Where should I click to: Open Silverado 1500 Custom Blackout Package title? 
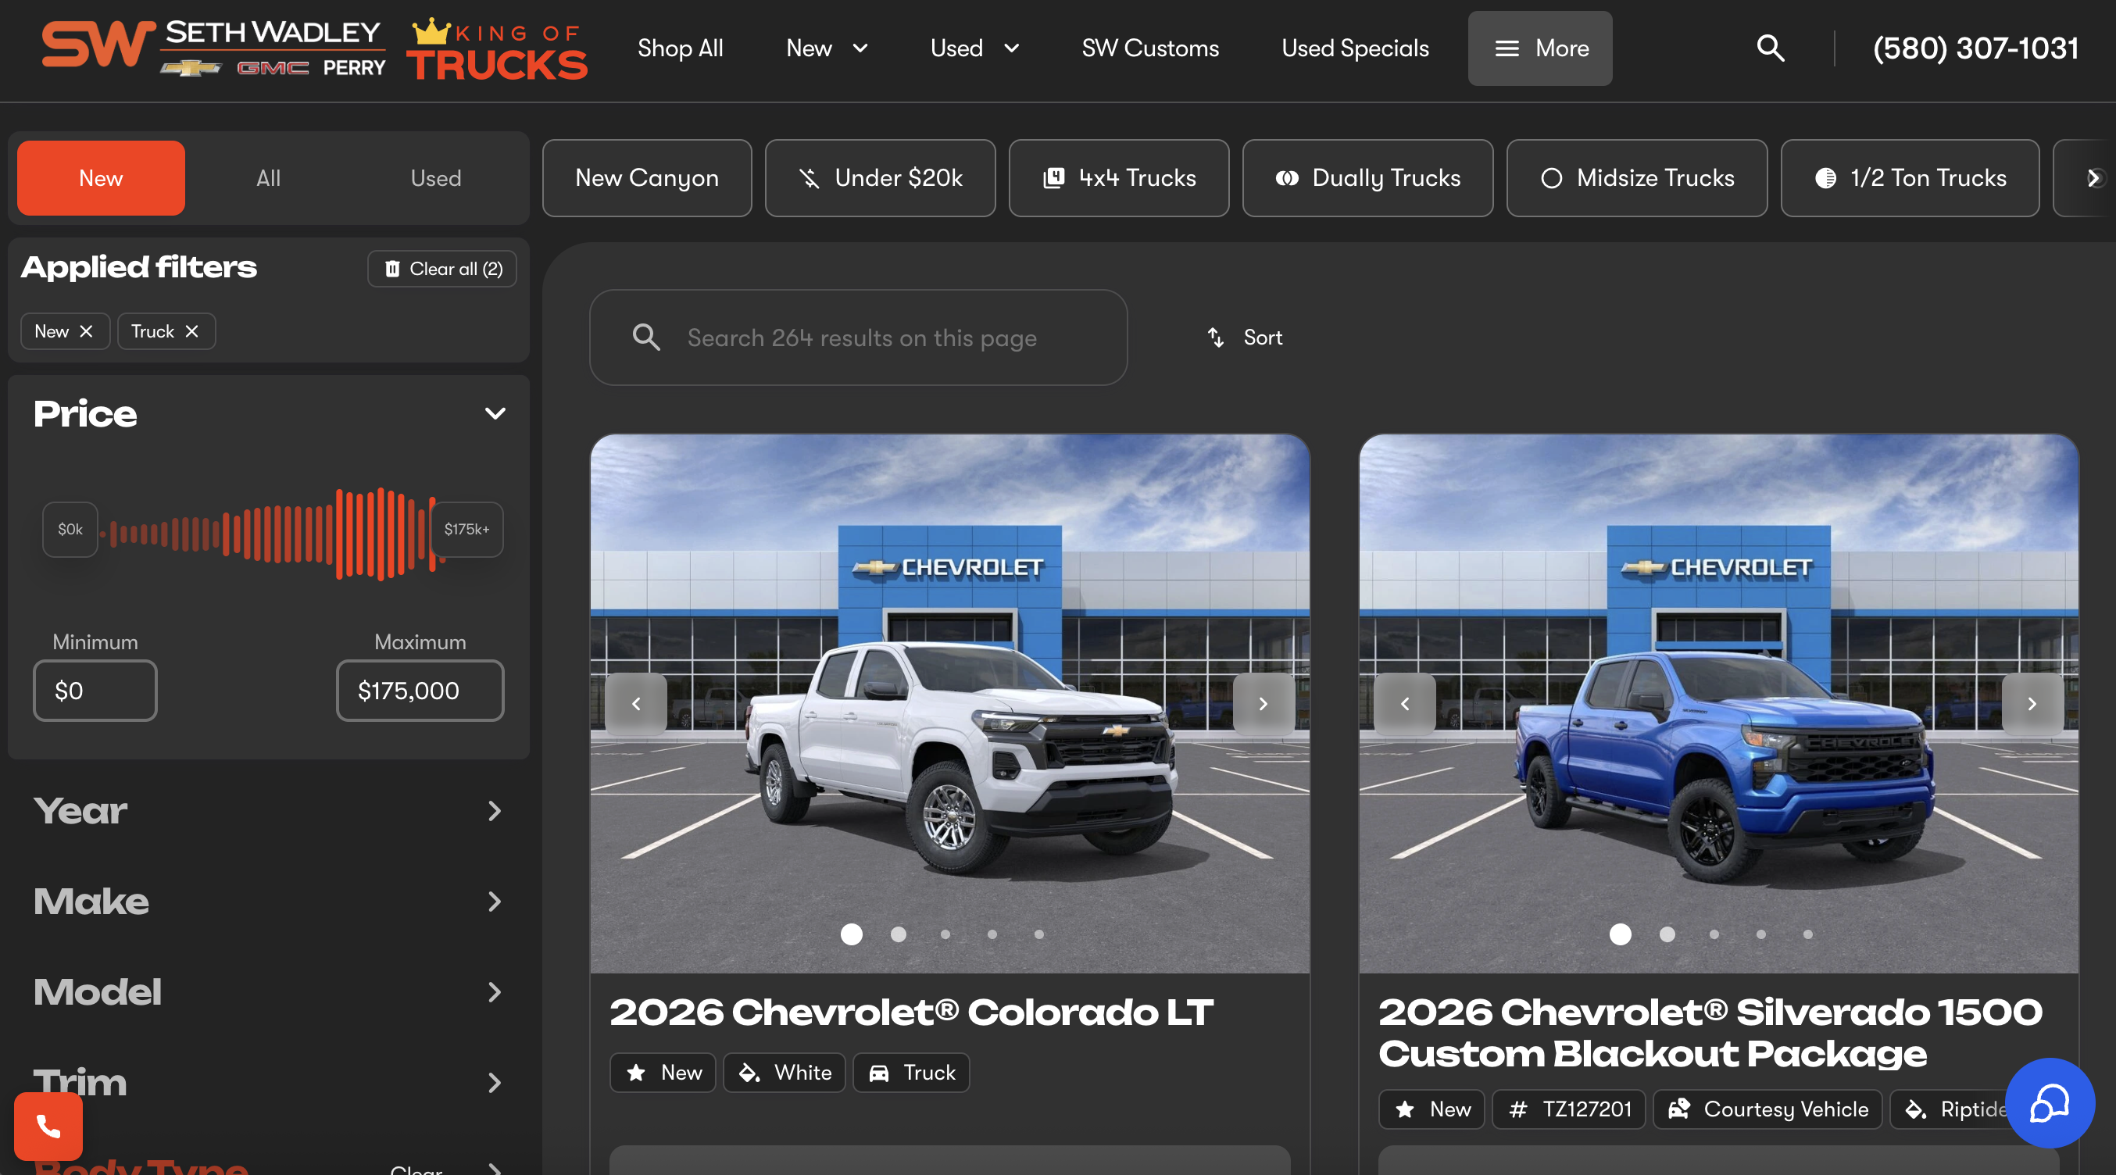click(x=1711, y=1033)
